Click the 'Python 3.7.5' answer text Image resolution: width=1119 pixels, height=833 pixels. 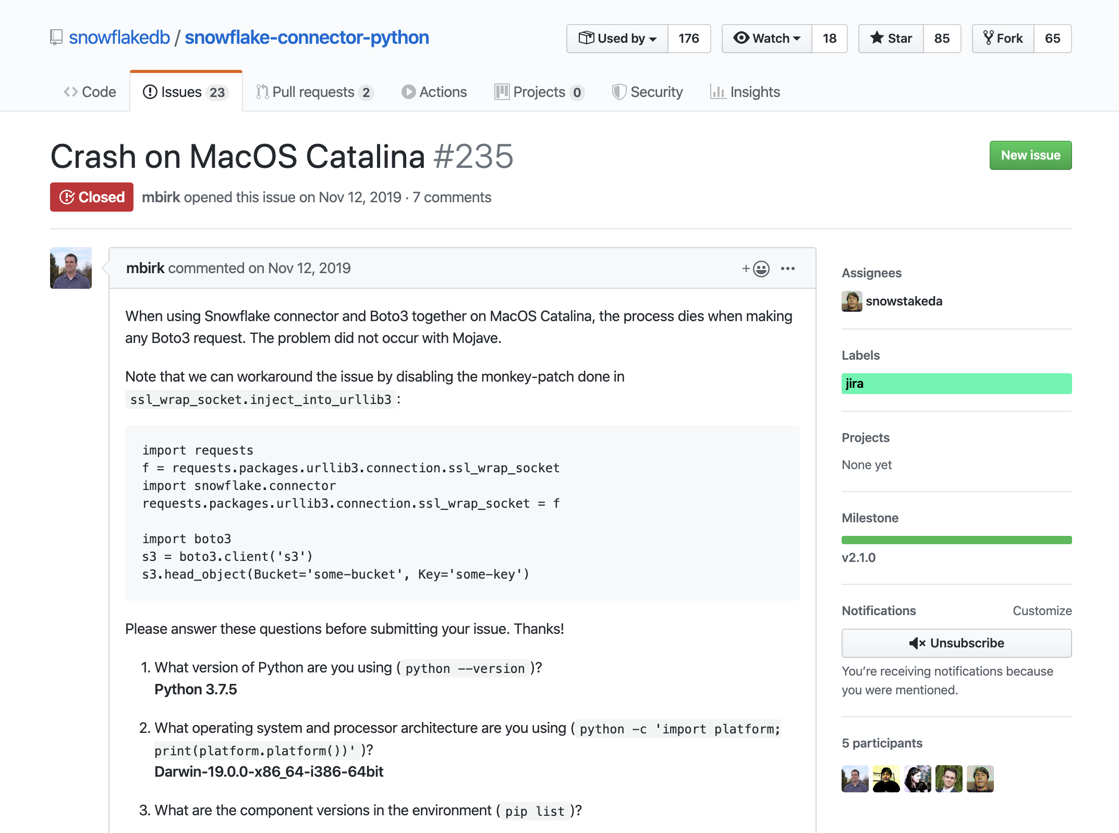[x=196, y=689]
